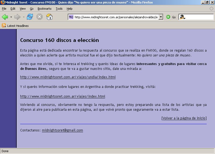Image resolution: width=215 pixels, height=154 pixels.
Task: Close the Firefox window
Action: (x=212, y=2)
